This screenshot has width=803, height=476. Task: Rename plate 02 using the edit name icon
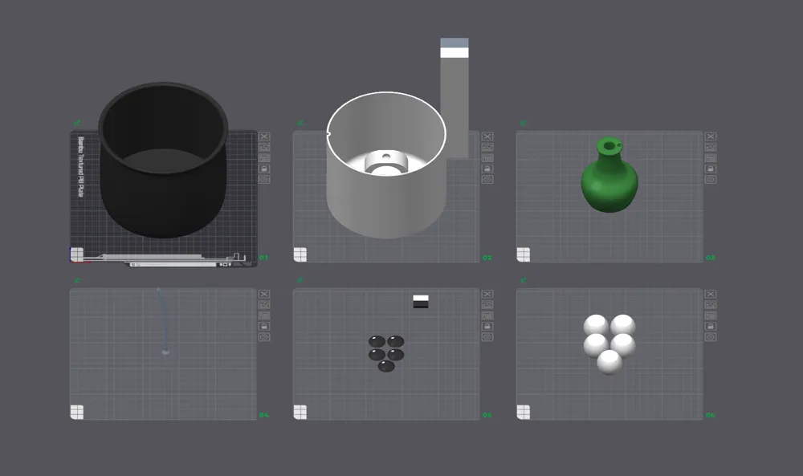pos(487,147)
